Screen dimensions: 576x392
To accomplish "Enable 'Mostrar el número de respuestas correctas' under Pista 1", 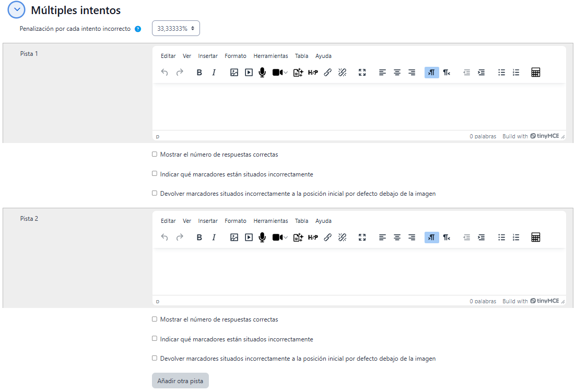I will pos(155,155).
